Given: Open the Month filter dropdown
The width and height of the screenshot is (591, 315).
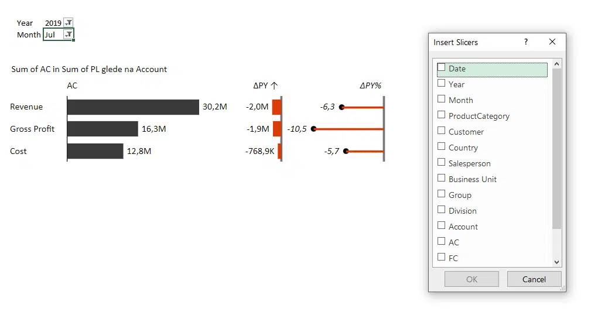Looking at the screenshot, I should pyautogui.click(x=69, y=35).
